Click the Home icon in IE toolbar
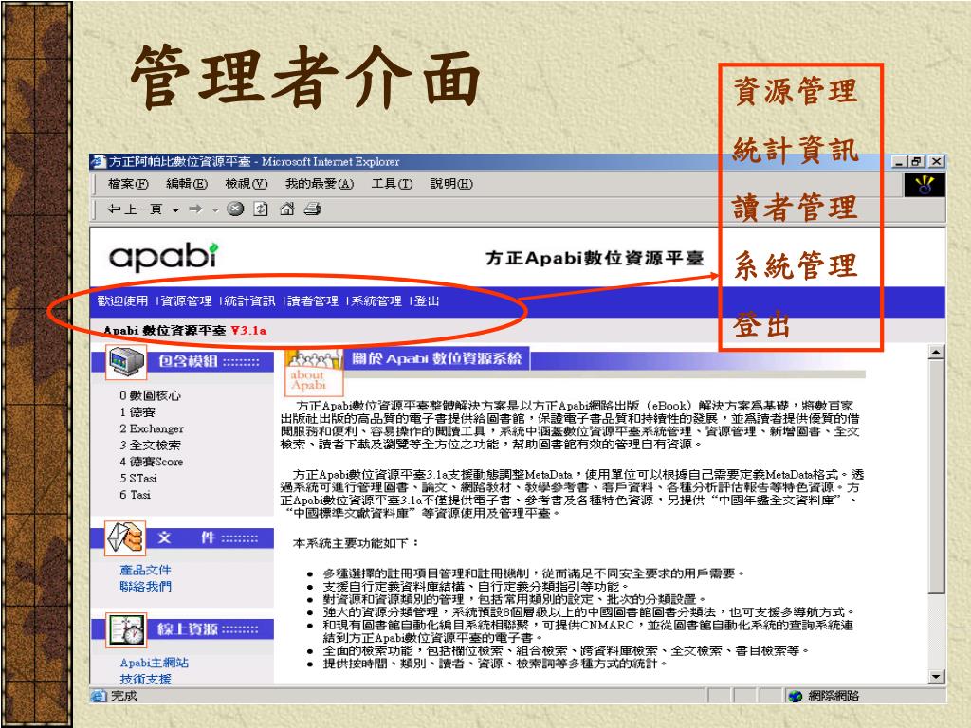The height and width of the screenshot is (728, 971). 286,209
